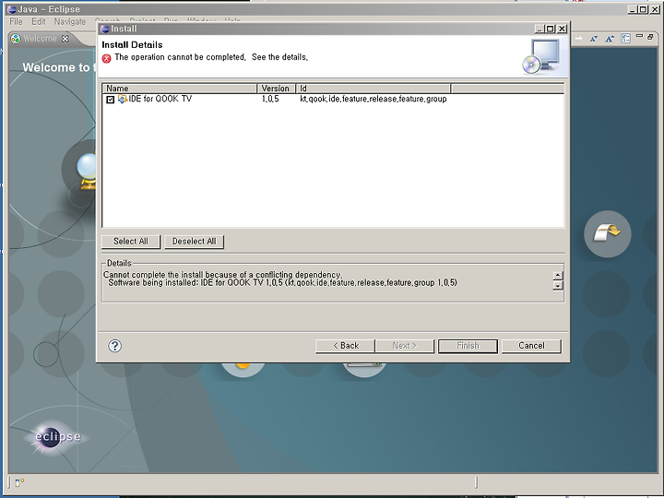The height and width of the screenshot is (498, 664).
Task: Select version cell 1.0.5
Action: pos(270,99)
